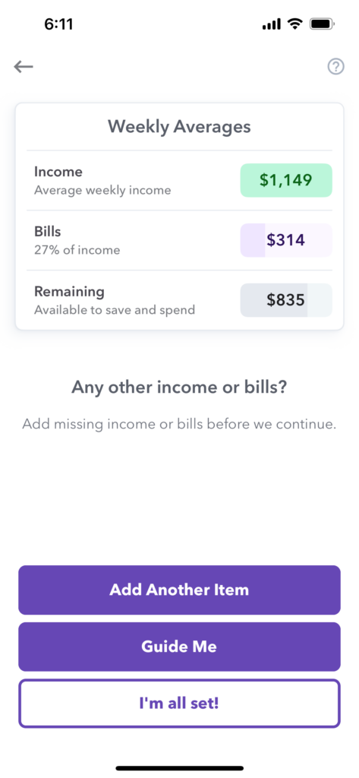The image size is (359, 778).
Task: Select the gray $835 remaining bar
Action: [x=286, y=300]
